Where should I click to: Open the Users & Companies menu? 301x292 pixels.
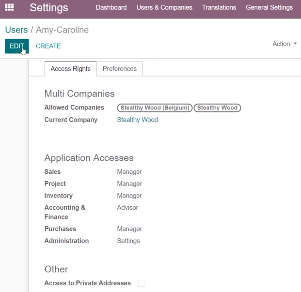[x=164, y=7]
